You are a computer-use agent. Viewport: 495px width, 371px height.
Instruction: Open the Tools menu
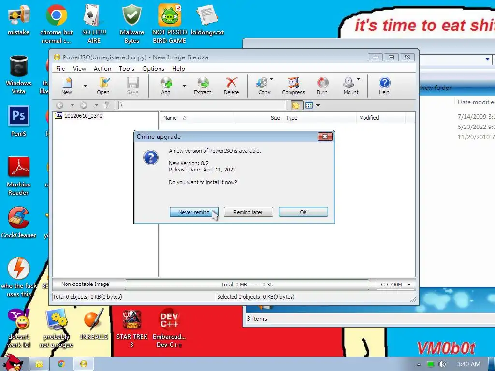pyautogui.click(x=126, y=69)
